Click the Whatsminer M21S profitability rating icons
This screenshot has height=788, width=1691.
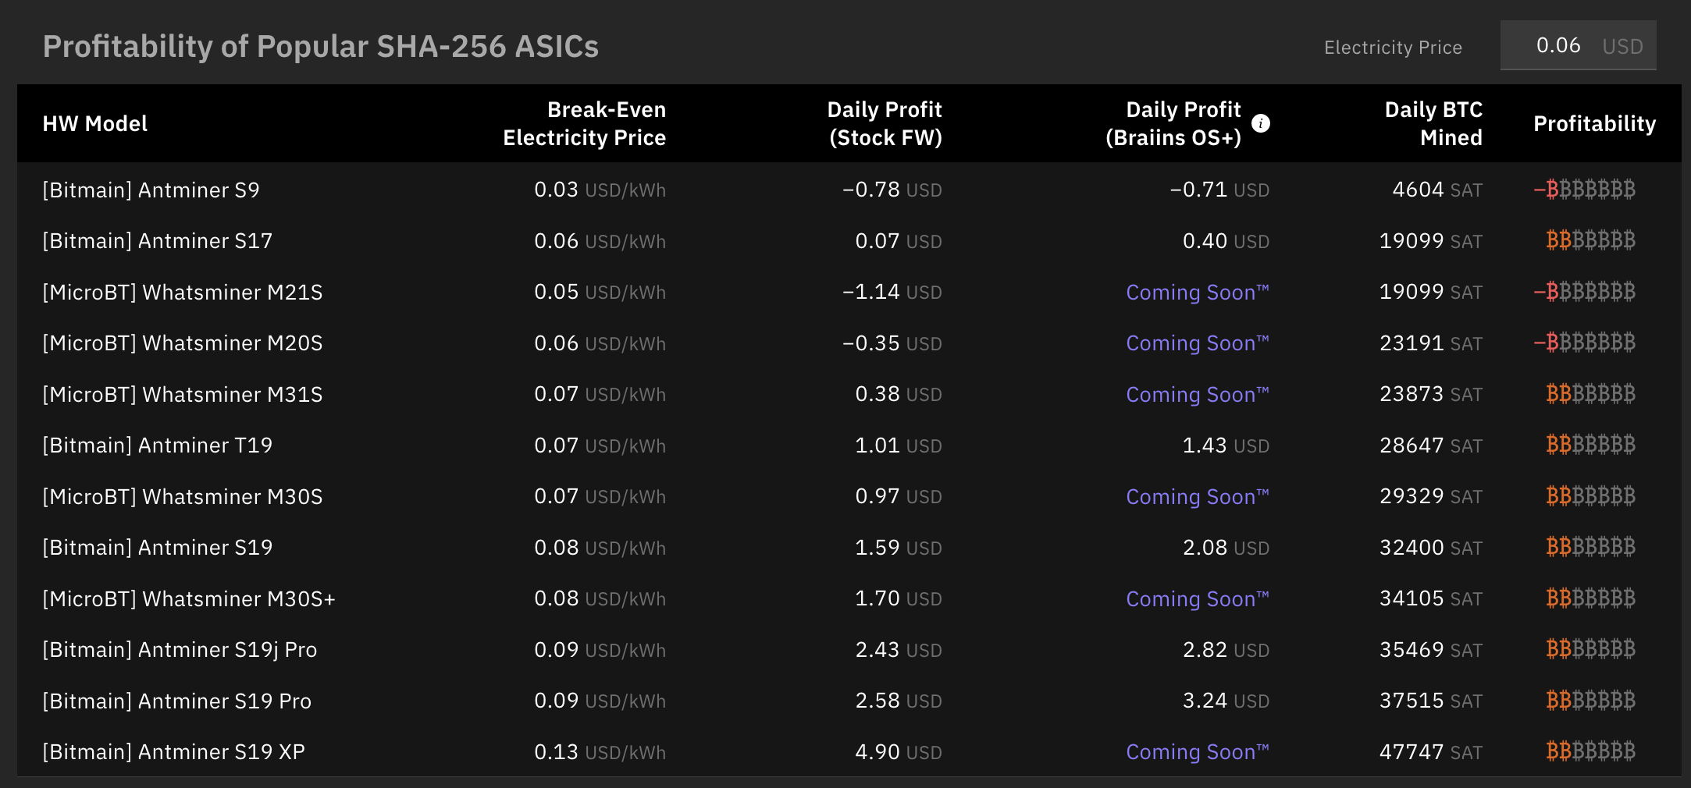point(1585,292)
